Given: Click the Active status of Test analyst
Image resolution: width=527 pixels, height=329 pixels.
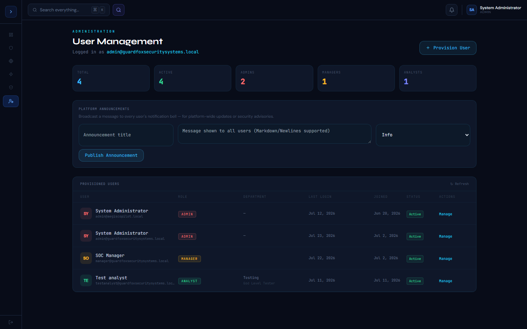Looking at the screenshot, I should coord(415,281).
